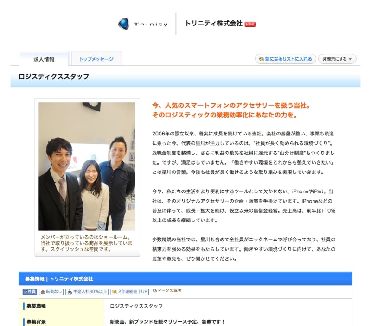
Task: Open the 非表示にする dropdown
Action: coord(337,59)
